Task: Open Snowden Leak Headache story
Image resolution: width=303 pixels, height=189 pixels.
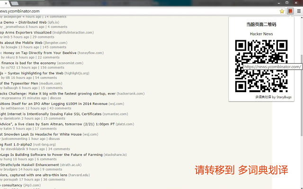Action: pos(41,134)
